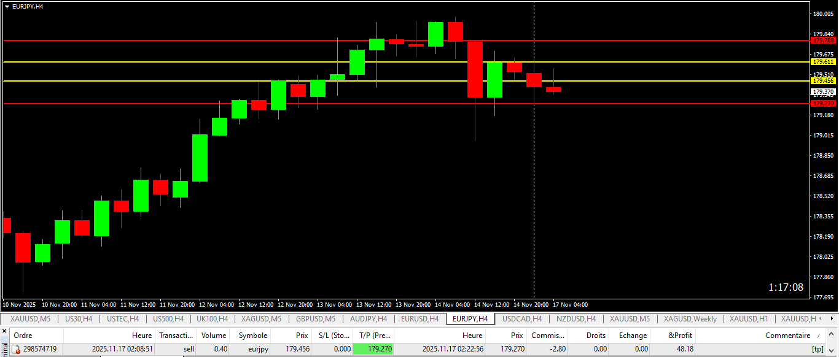Select the green T/P cell showing 179.270

coord(373,349)
